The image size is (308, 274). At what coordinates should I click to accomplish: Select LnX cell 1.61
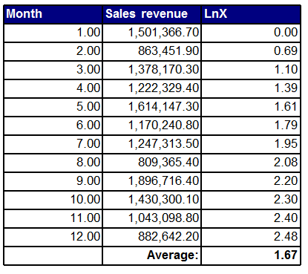[x=251, y=107]
